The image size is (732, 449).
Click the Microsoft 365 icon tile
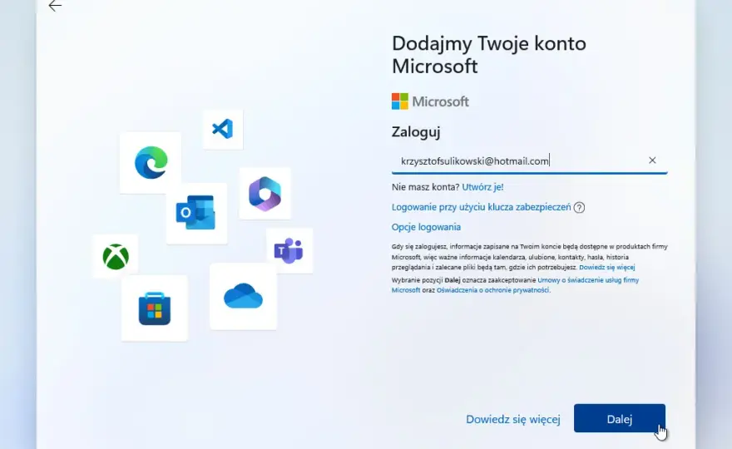tap(265, 193)
